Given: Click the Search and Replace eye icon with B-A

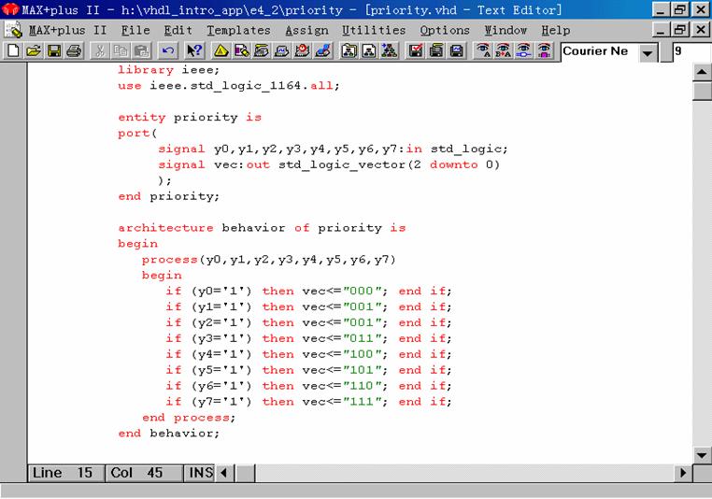Looking at the screenshot, I should click(503, 50).
